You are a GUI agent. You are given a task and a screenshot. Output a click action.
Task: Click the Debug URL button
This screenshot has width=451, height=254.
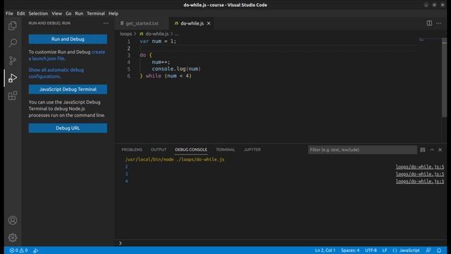[68, 128]
